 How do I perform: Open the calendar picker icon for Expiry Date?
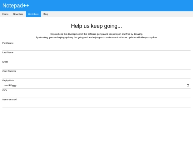[188, 85]
